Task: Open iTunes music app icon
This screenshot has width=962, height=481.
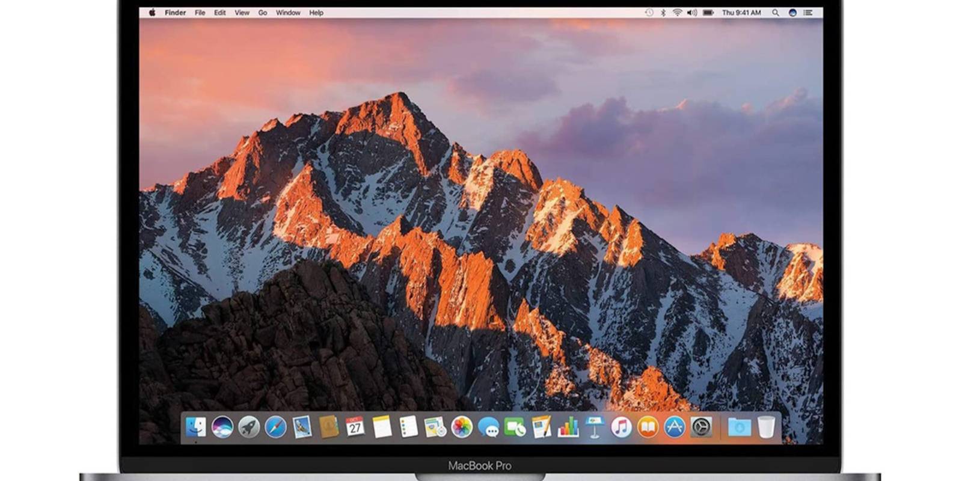Action: tap(621, 427)
